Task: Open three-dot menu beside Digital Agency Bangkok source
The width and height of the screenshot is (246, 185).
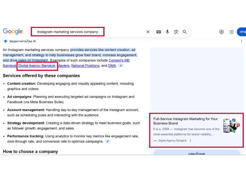Action: 190,141
